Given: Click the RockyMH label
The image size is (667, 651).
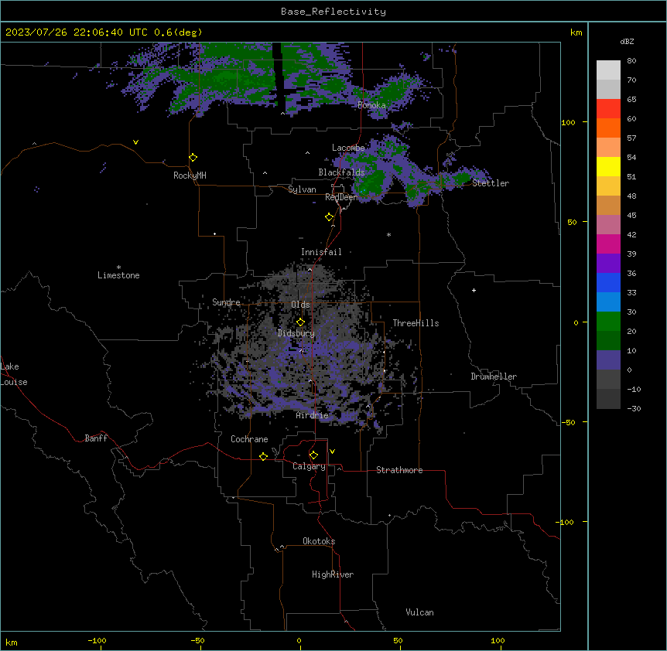Looking at the screenshot, I should coord(190,176).
